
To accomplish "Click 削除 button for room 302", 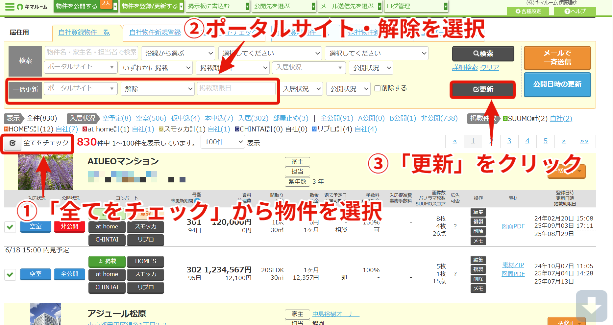I will tap(478, 279).
